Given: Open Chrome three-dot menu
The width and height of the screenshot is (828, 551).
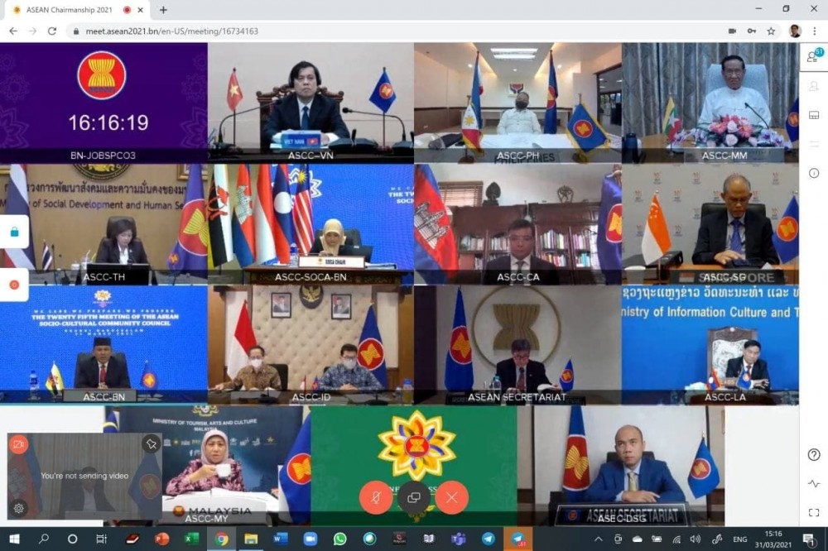Looking at the screenshot, I should coord(814,31).
